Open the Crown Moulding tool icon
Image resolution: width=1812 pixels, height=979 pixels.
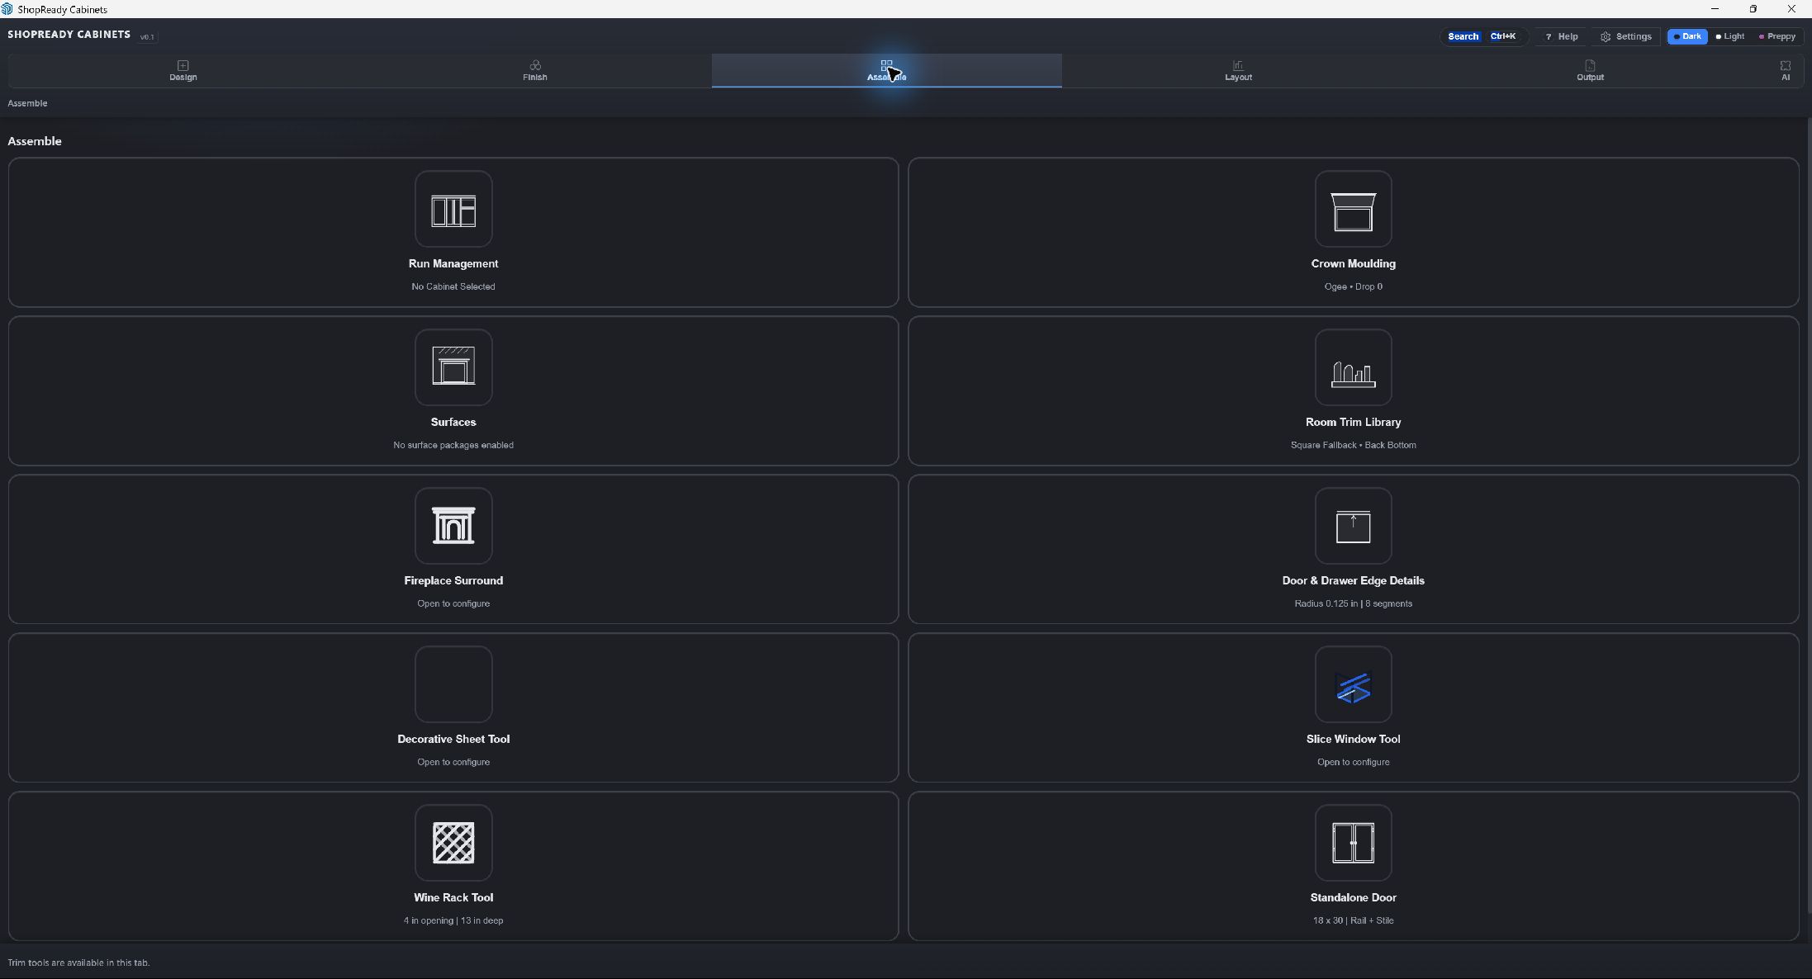(1353, 209)
